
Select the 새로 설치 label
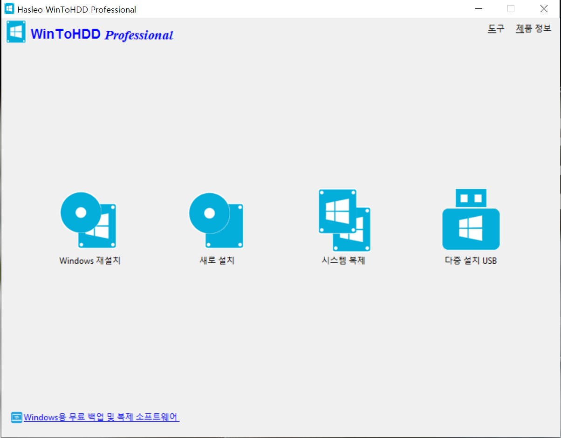click(x=217, y=260)
